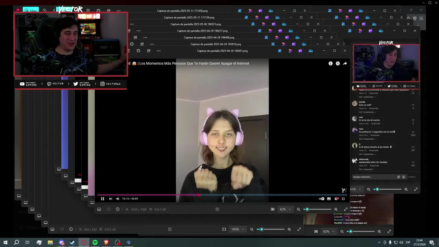Expand Ver 1 respuesta under Alekszseii's comment
The image size is (439, 247).
[x=367, y=169]
